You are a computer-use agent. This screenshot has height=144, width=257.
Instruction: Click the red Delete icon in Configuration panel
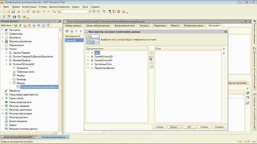coord(29,26)
